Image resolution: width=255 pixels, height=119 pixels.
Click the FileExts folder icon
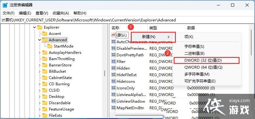pos(44,116)
